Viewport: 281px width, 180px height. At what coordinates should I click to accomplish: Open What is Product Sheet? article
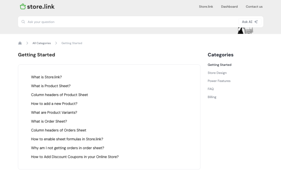pyautogui.click(x=51, y=86)
